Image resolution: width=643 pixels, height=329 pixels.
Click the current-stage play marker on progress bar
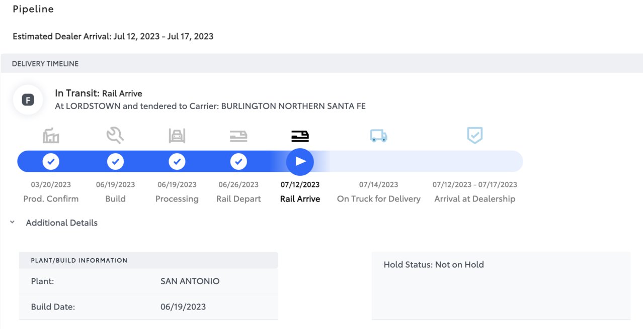coord(300,162)
